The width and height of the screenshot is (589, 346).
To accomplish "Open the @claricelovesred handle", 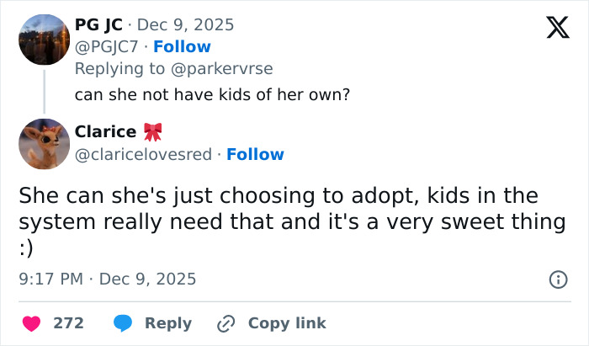I will (x=142, y=154).
